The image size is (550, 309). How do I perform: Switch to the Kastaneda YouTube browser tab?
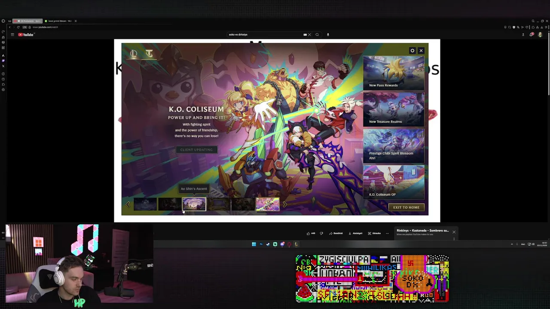coord(27,21)
